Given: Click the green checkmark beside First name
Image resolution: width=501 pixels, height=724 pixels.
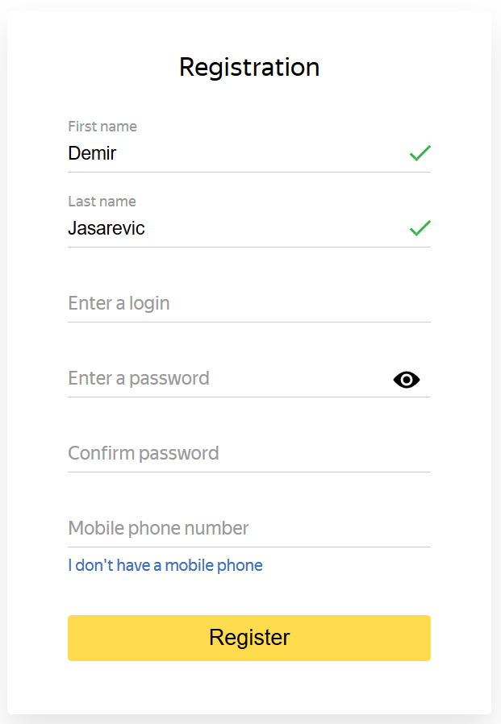Looking at the screenshot, I should click(420, 153).
